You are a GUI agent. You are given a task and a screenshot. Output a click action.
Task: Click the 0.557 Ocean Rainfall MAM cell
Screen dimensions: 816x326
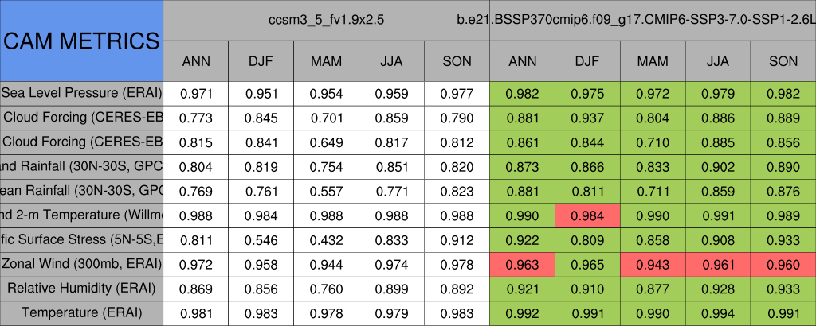tap(326, 191)
